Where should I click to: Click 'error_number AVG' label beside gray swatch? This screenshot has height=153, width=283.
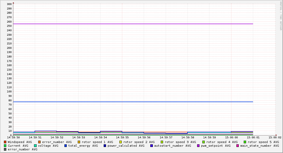point(23,150)
